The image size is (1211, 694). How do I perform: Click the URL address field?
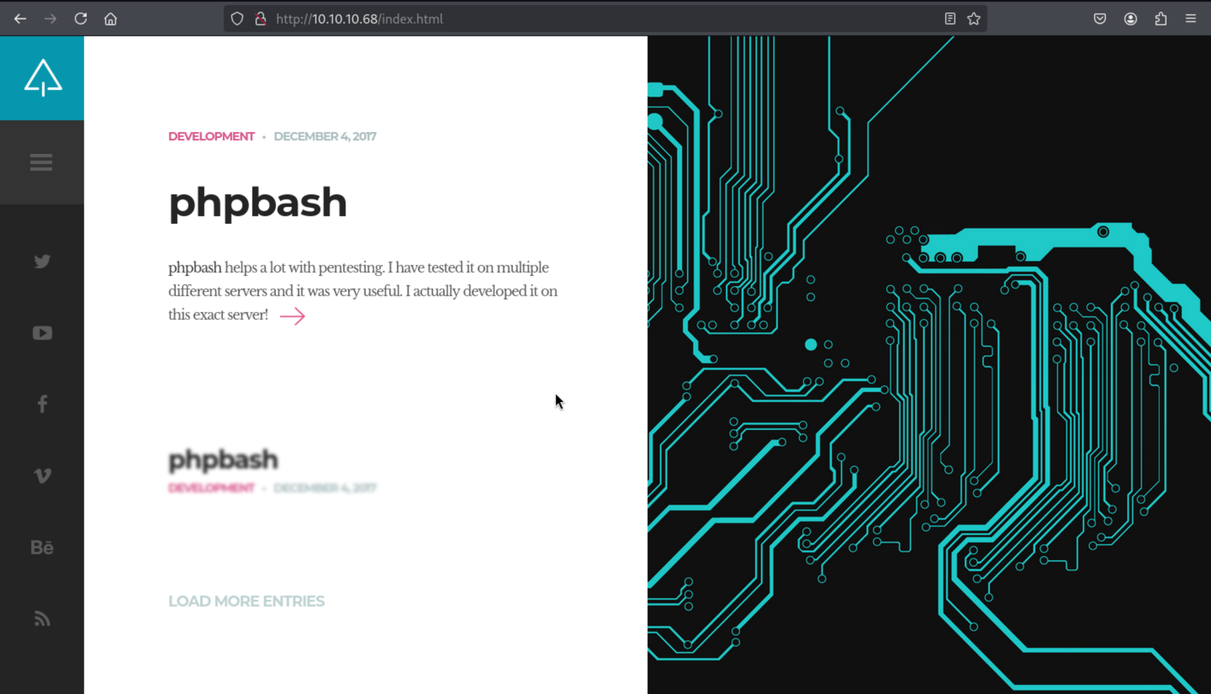[572, 19]
